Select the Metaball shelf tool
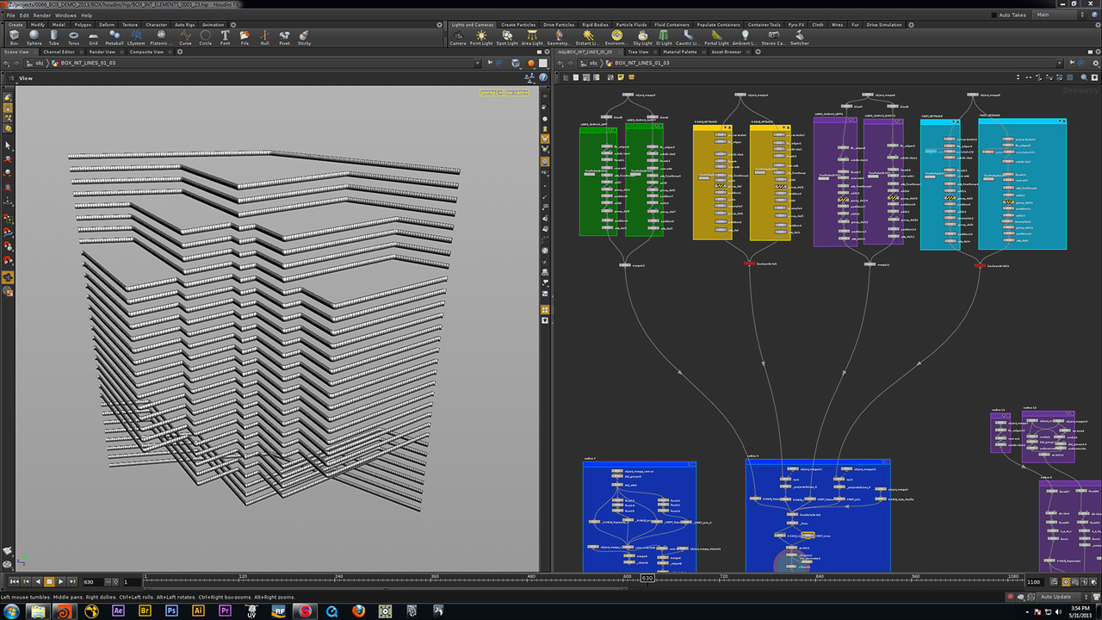1102x620 pixels. (x=114, y=37)
